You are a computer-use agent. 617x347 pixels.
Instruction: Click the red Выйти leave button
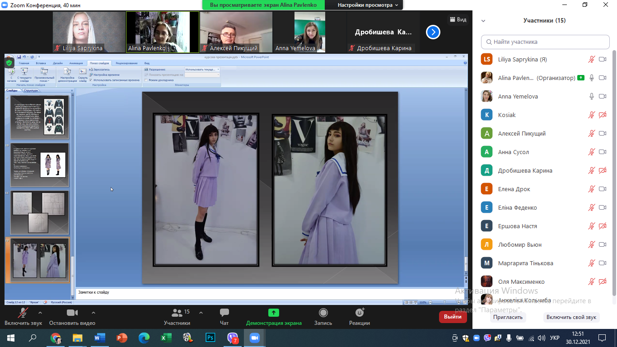[x=453, y=317]
